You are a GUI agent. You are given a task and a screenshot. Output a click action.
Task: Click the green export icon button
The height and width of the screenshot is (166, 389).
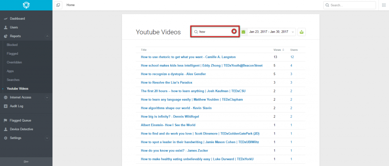[x=301, y=32]
